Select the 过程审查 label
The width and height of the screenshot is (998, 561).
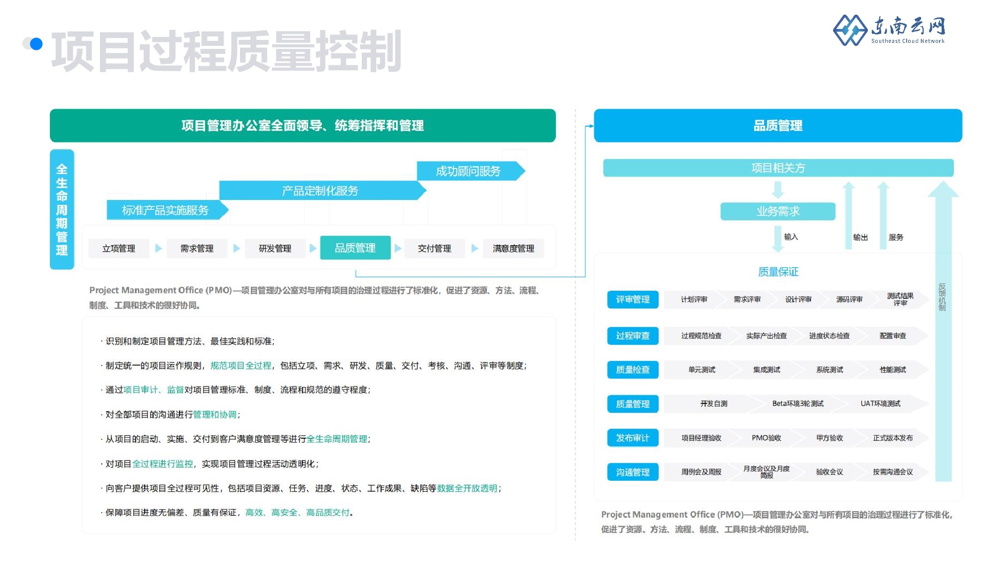tap(633, 336)
